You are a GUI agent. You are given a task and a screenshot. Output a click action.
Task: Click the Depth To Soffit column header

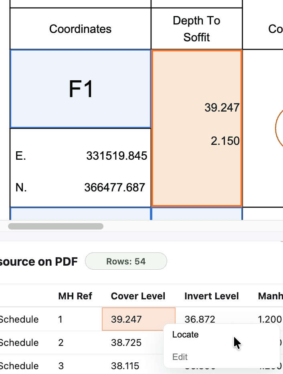click(196, 28)
